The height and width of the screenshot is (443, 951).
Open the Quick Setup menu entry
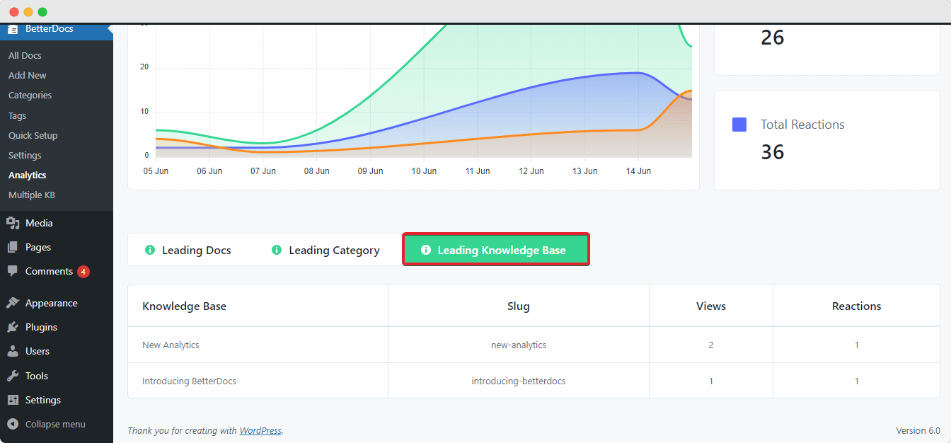(x=35, y=135)
